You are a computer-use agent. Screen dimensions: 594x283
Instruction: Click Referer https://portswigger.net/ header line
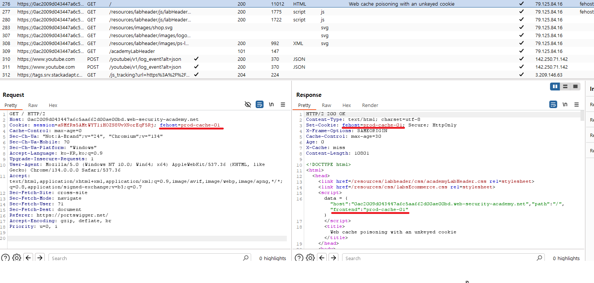point(59,215)
